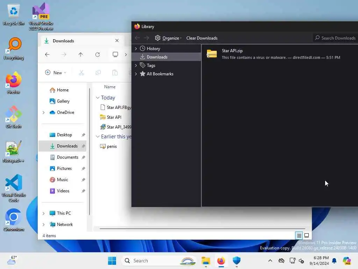The image size is (358, 269).
Task: Select History in Library sidebar
Action: click(166, 48)
